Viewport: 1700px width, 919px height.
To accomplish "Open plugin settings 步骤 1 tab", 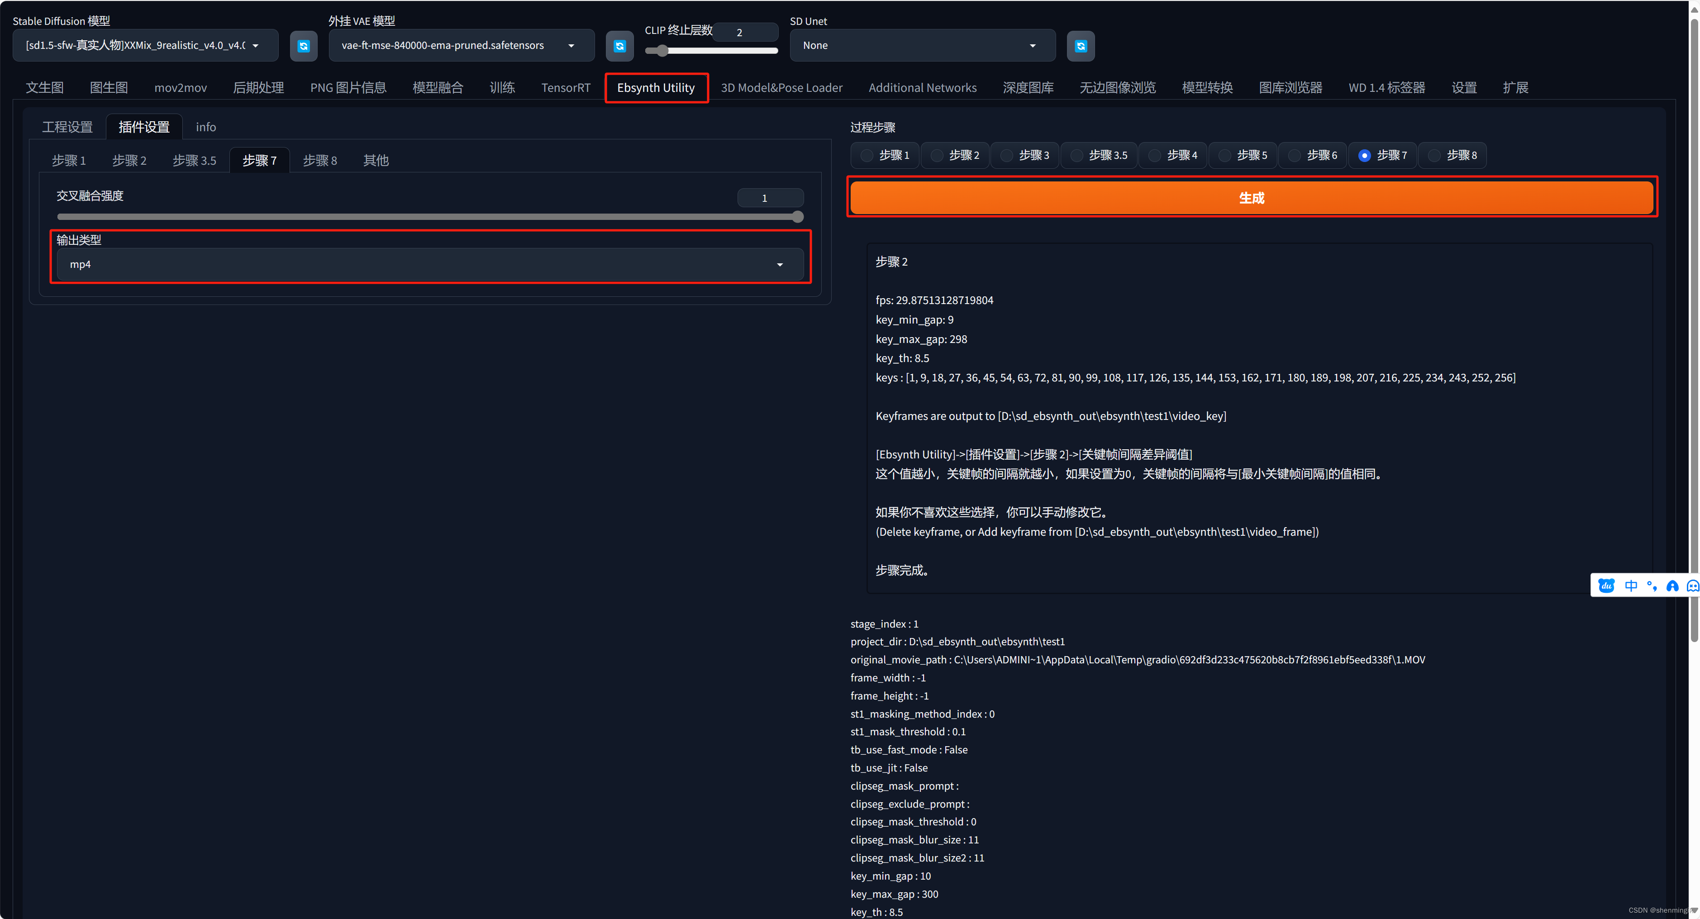I will 69,160.
